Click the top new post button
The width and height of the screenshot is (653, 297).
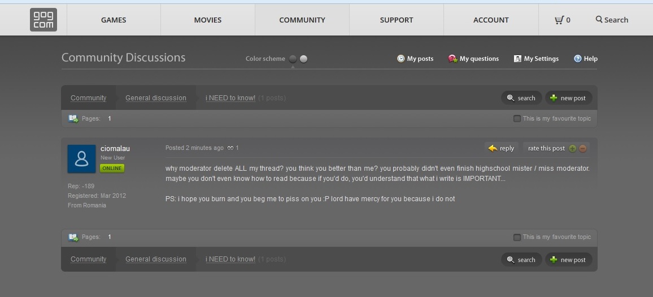click(568, 98)
